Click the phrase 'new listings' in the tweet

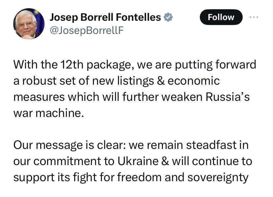pos(123,81)
